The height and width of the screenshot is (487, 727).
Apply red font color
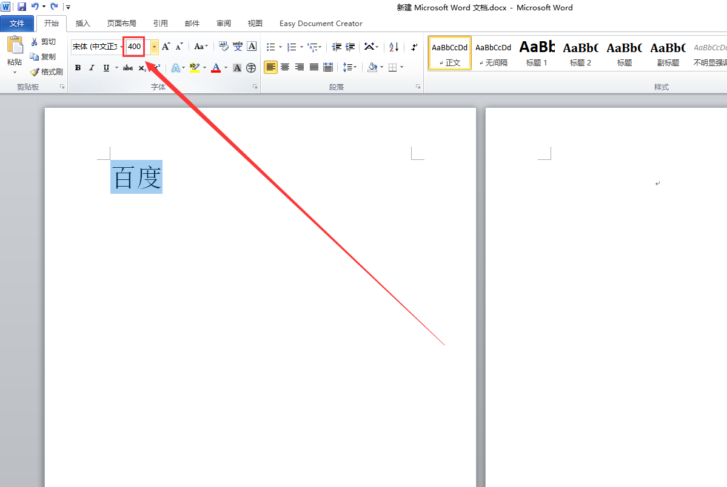point(216,68)
